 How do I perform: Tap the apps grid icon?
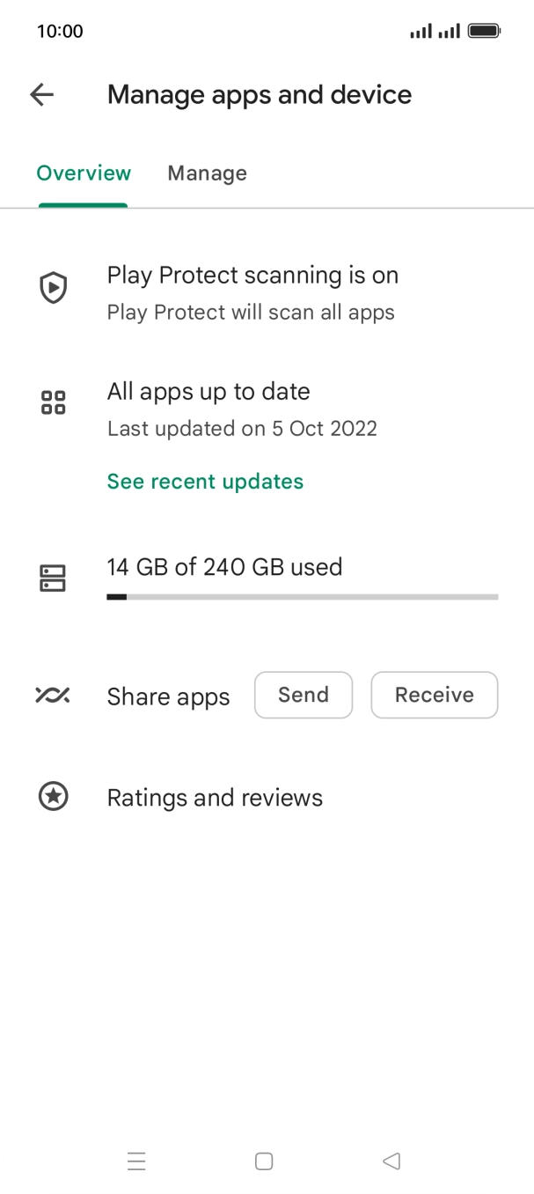click(54, 403)
